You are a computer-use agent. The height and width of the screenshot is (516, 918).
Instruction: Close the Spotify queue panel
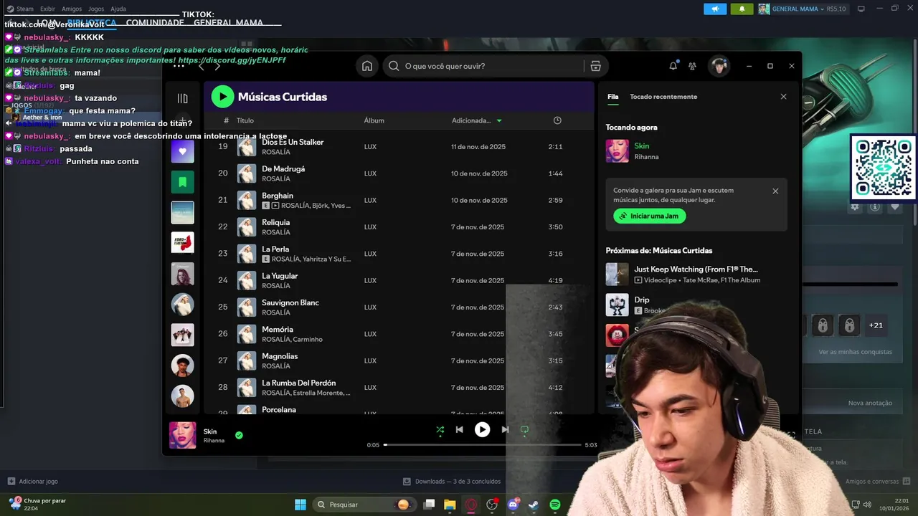[783, 97]
